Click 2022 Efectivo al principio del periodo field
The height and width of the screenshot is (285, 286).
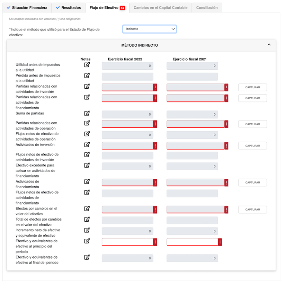(x=127, y=242)
